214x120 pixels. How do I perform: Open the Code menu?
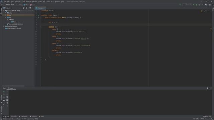coord(23,2)
